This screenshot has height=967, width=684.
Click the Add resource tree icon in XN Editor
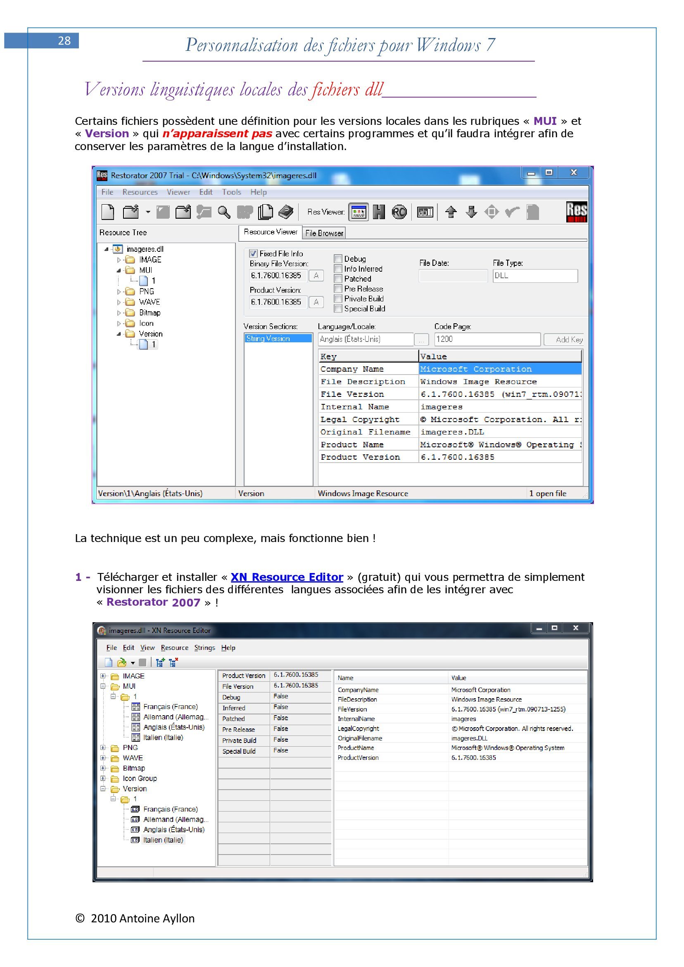(160, 663)
